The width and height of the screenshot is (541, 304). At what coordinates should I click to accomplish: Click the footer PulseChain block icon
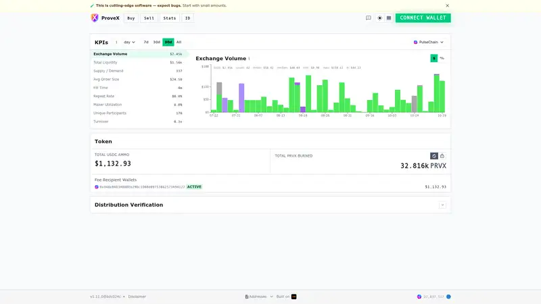coord(419,297)
